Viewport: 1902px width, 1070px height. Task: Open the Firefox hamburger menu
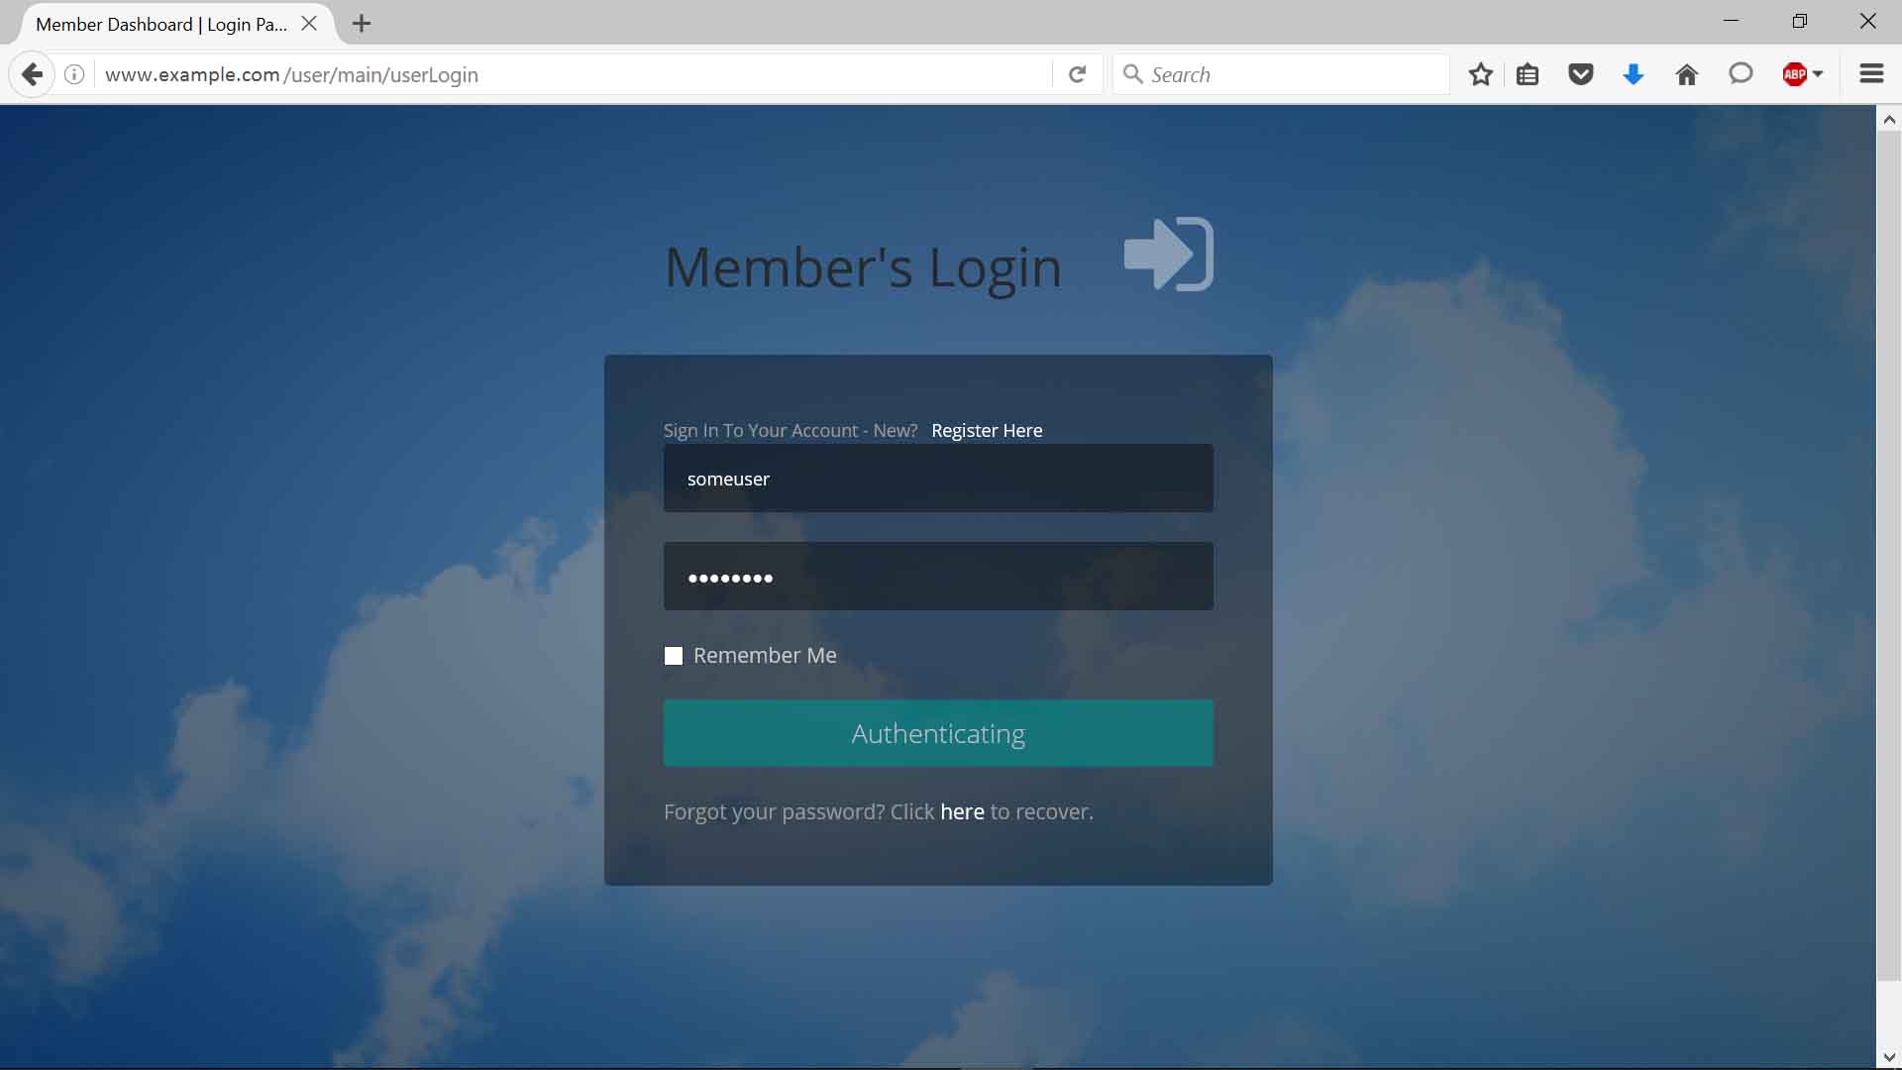click(1870, 74)
